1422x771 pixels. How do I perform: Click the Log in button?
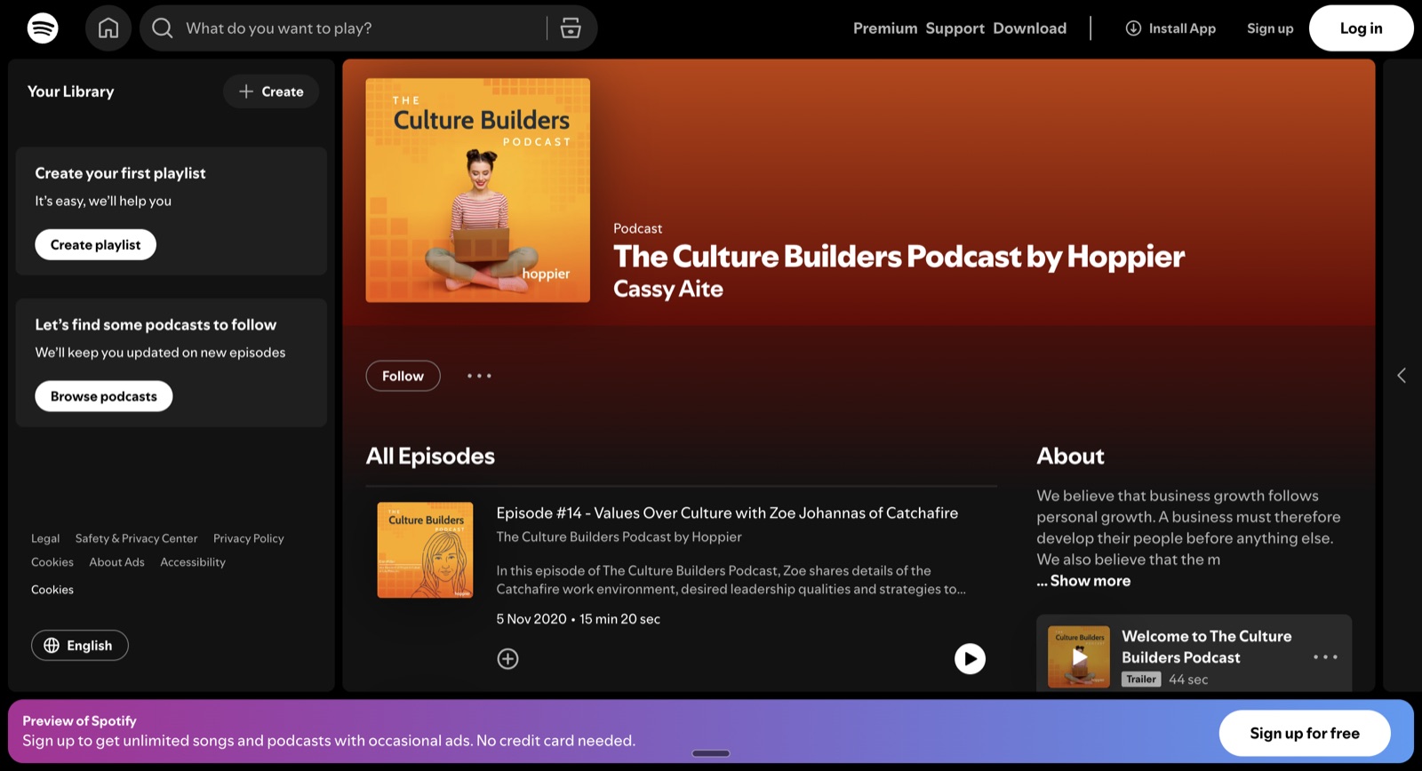point(1361,28)
